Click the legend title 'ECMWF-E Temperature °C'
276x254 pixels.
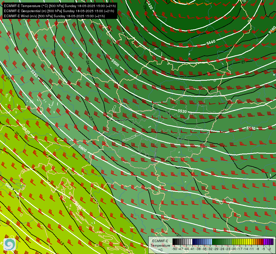pyautogui.click(x=160, y=245)
